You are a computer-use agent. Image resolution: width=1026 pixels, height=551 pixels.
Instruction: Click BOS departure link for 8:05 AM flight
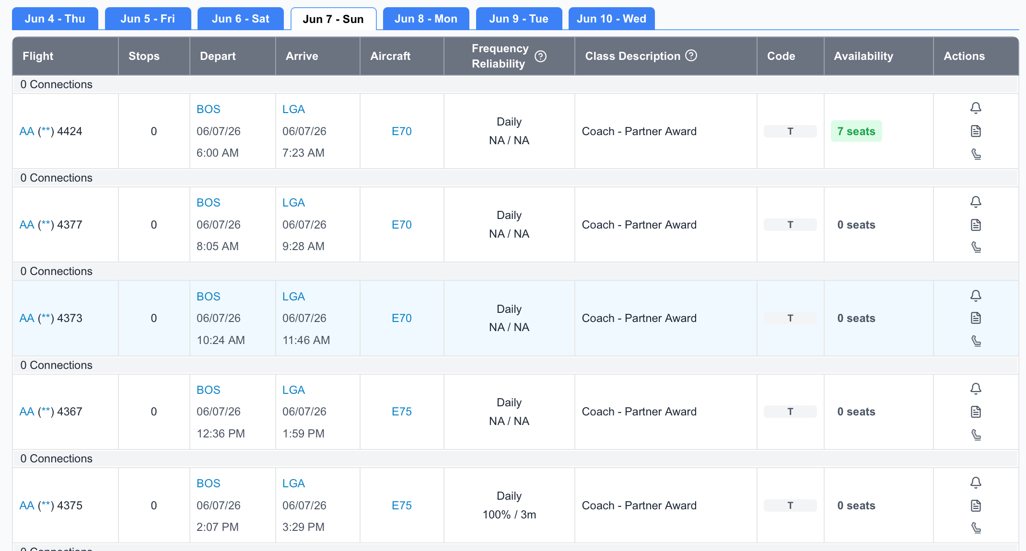pyautogui.click(x=208, y=203)
